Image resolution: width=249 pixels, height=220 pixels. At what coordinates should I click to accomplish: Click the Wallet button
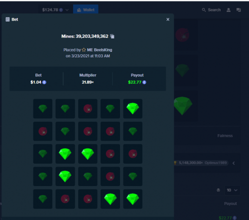pos(86,10)
